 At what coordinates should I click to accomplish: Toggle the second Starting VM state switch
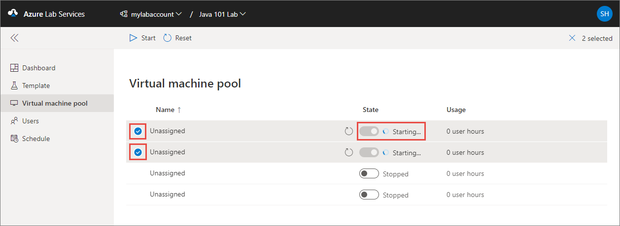pos(369,152)
